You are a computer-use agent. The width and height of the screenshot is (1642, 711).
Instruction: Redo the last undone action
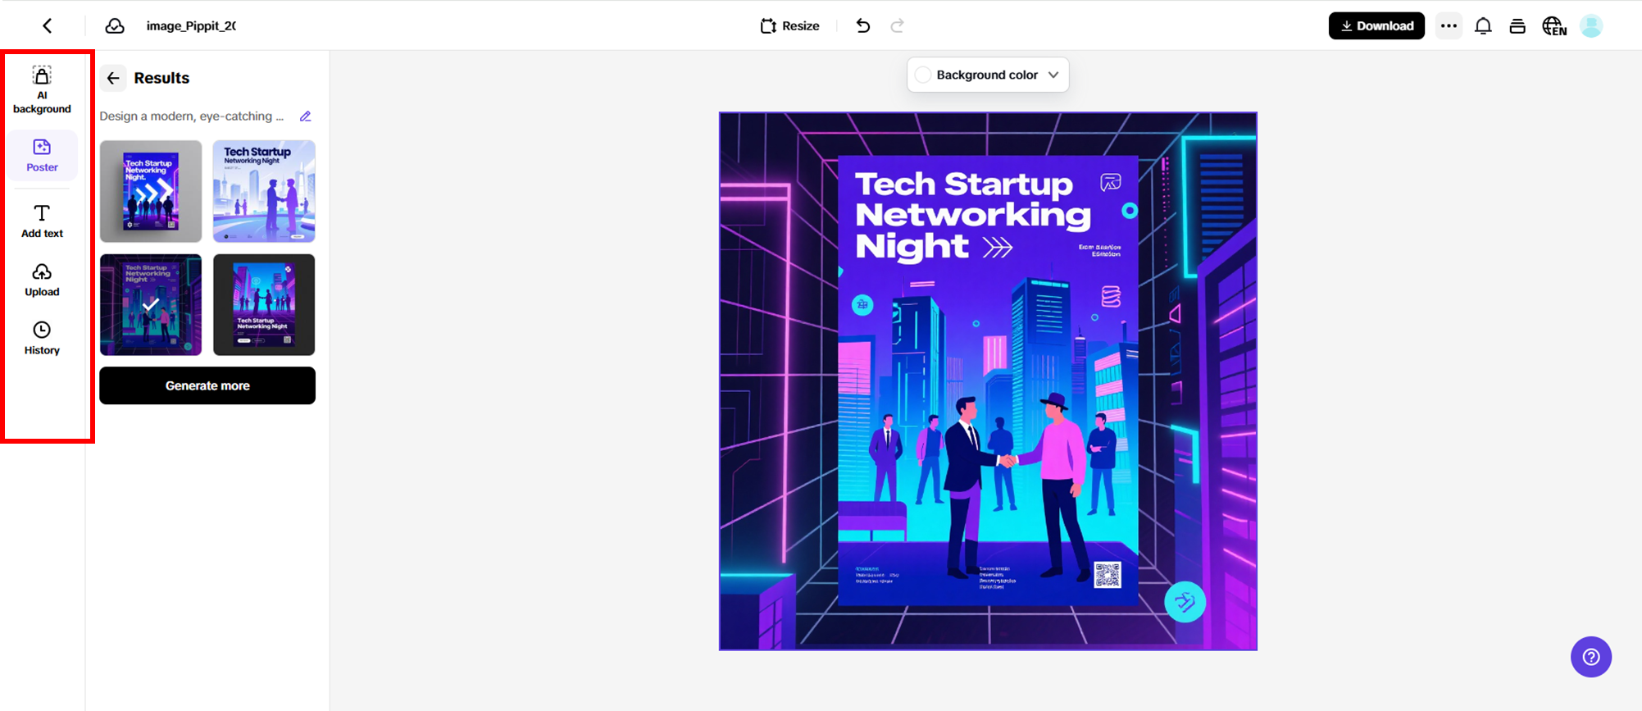(x=898, y=26)
